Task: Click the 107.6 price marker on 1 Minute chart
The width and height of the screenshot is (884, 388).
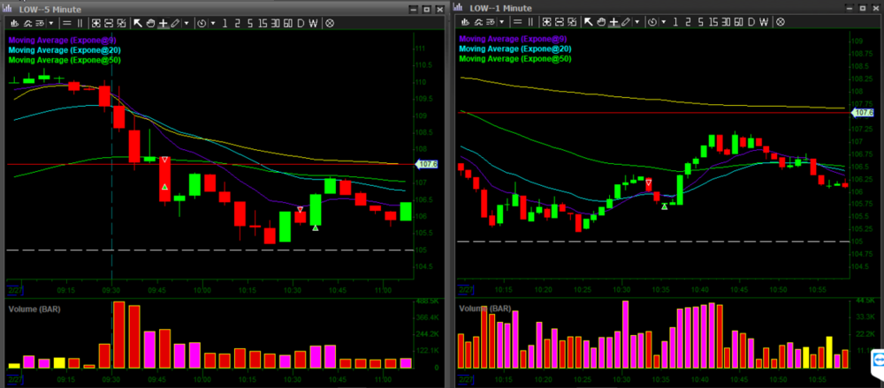Action: pos(861,113)
